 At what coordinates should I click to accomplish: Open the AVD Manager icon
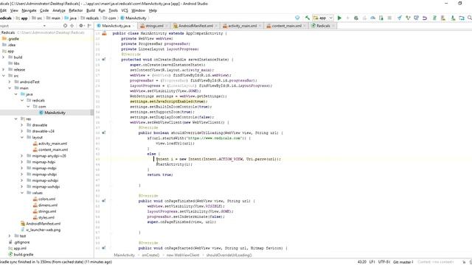[443, 18]
